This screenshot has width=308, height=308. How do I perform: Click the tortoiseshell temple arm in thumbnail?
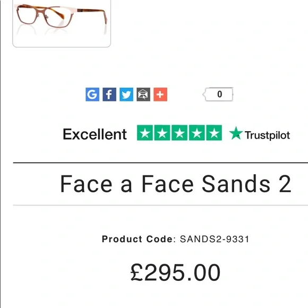click(x=92, y=14)
